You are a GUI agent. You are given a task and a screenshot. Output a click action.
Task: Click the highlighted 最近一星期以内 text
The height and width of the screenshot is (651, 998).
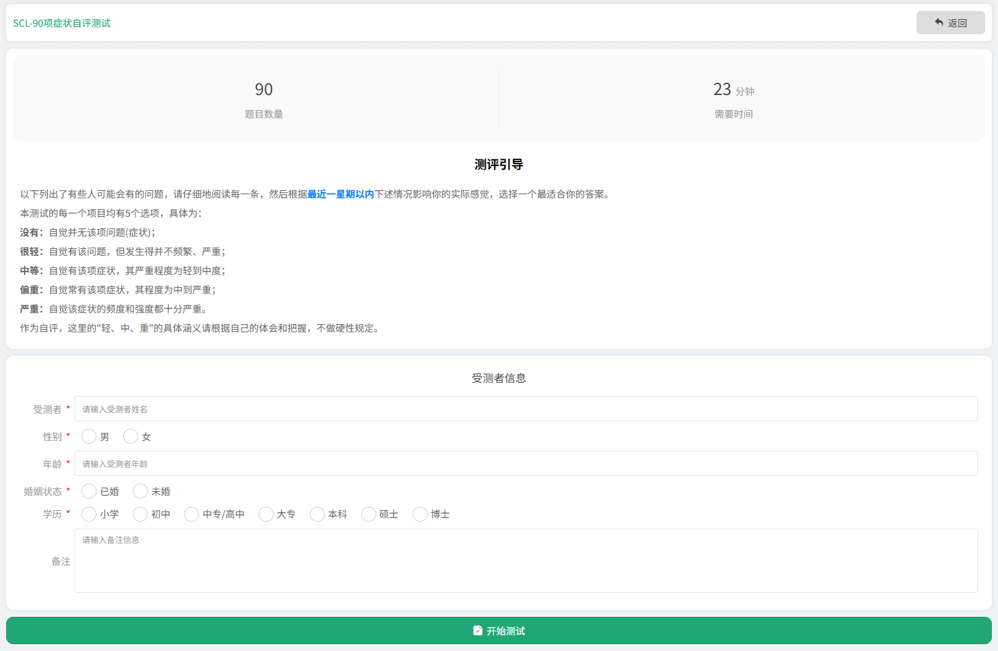pos(341,194)
